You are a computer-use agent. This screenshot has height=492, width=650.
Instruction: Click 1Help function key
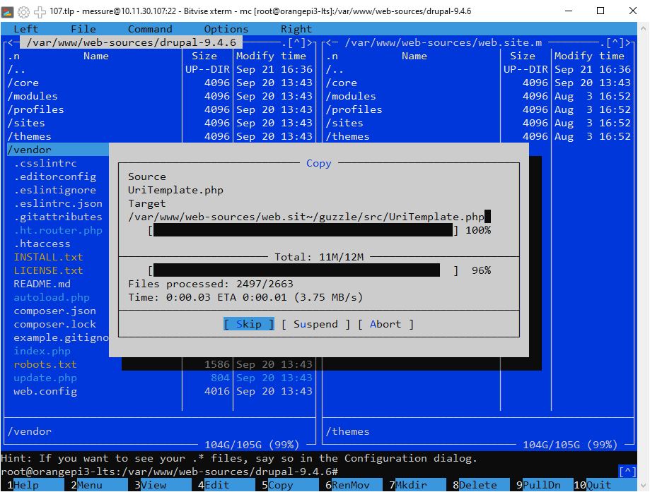pos(33,485)
